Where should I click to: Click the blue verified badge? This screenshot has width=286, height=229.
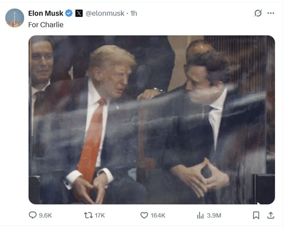69,13
